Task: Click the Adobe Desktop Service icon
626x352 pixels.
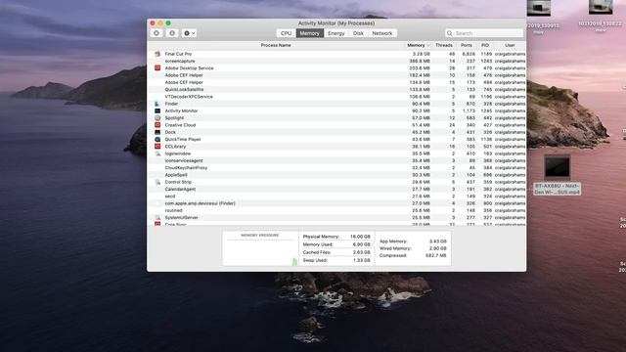Action: pos(157,67)
